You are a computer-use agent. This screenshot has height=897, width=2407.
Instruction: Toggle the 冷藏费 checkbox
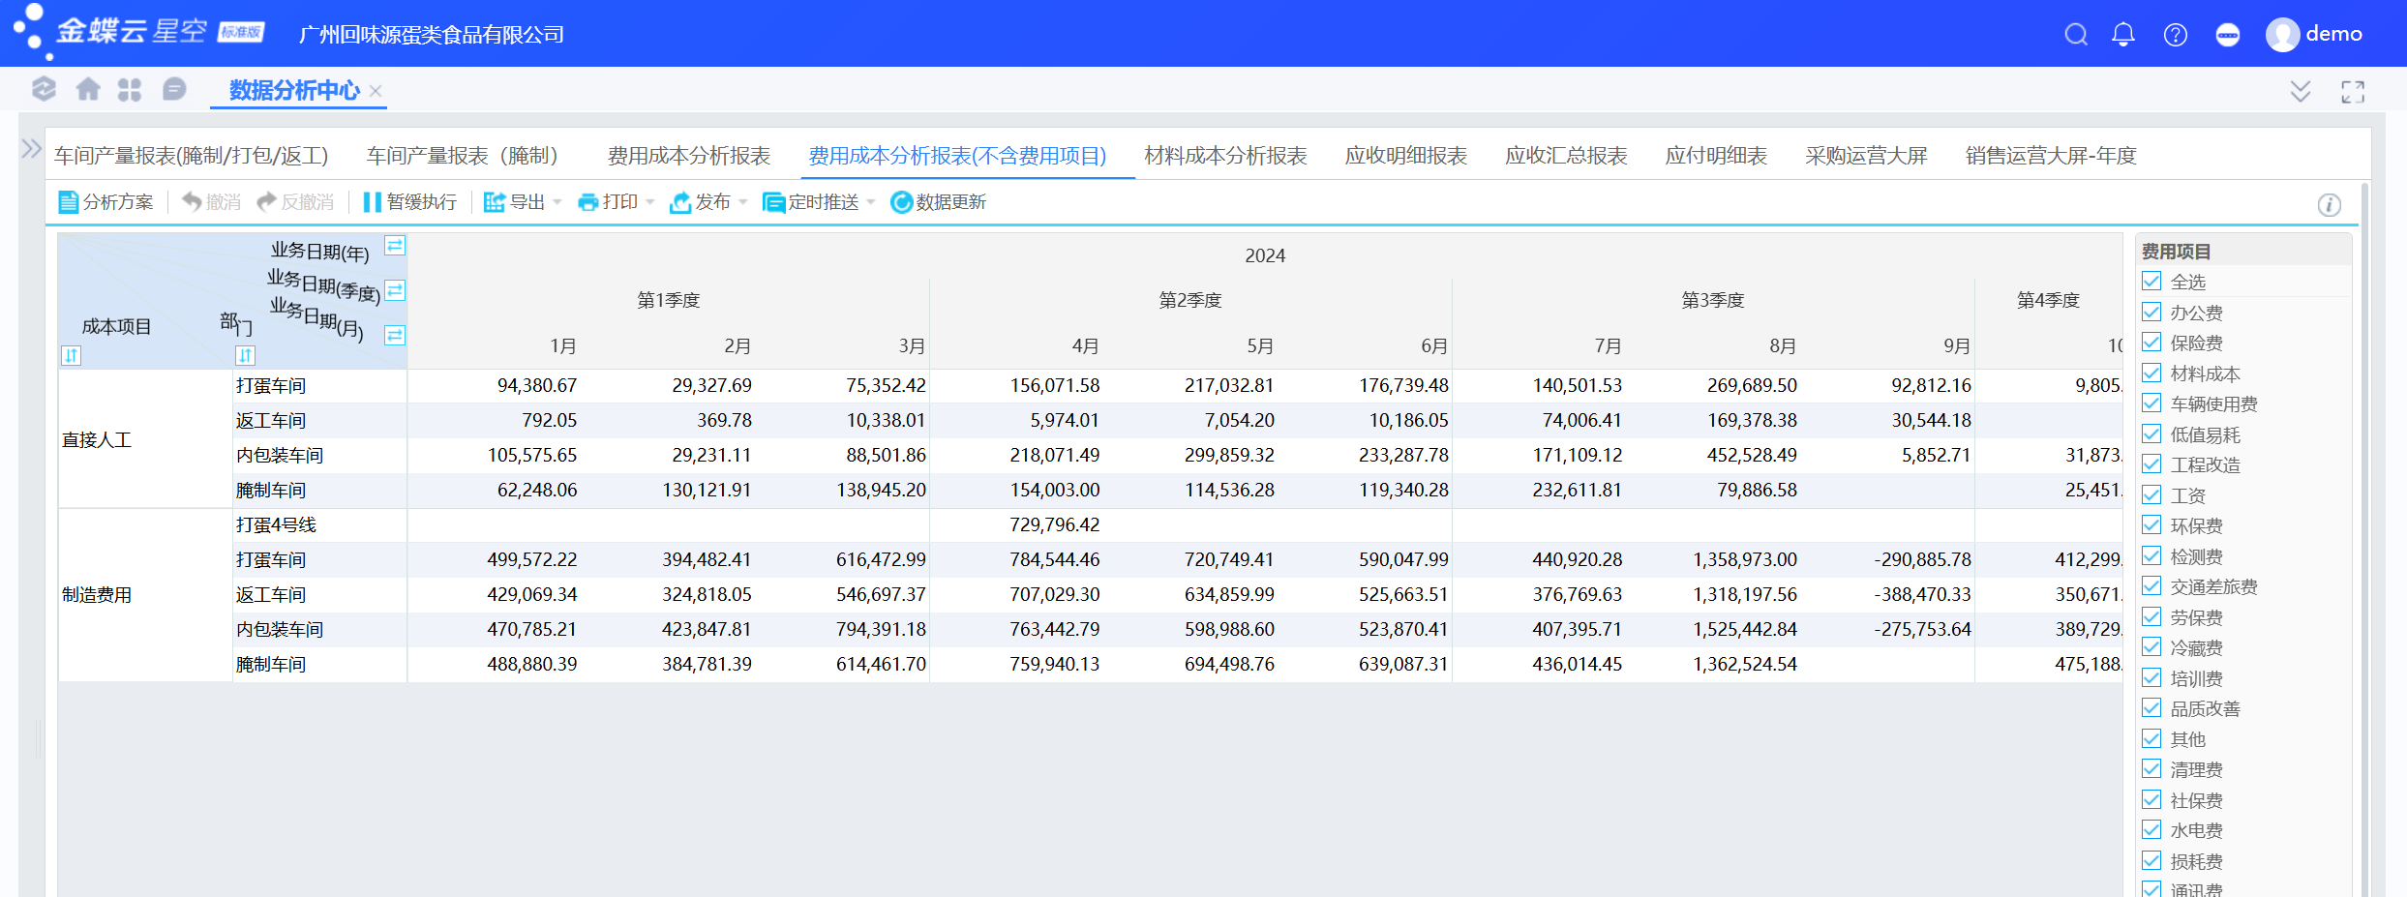[2151, 647]
